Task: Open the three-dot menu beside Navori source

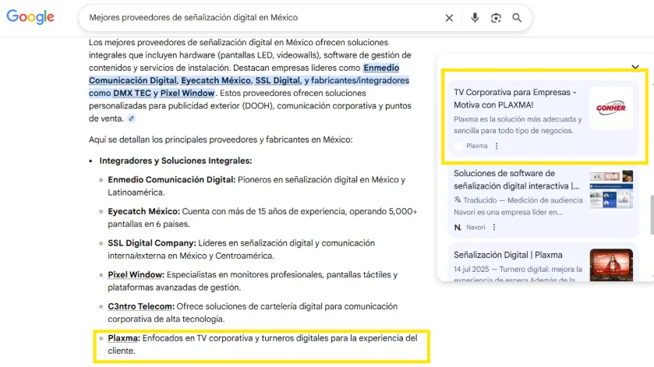Action: pyautogui.click(x=494, y=228)
